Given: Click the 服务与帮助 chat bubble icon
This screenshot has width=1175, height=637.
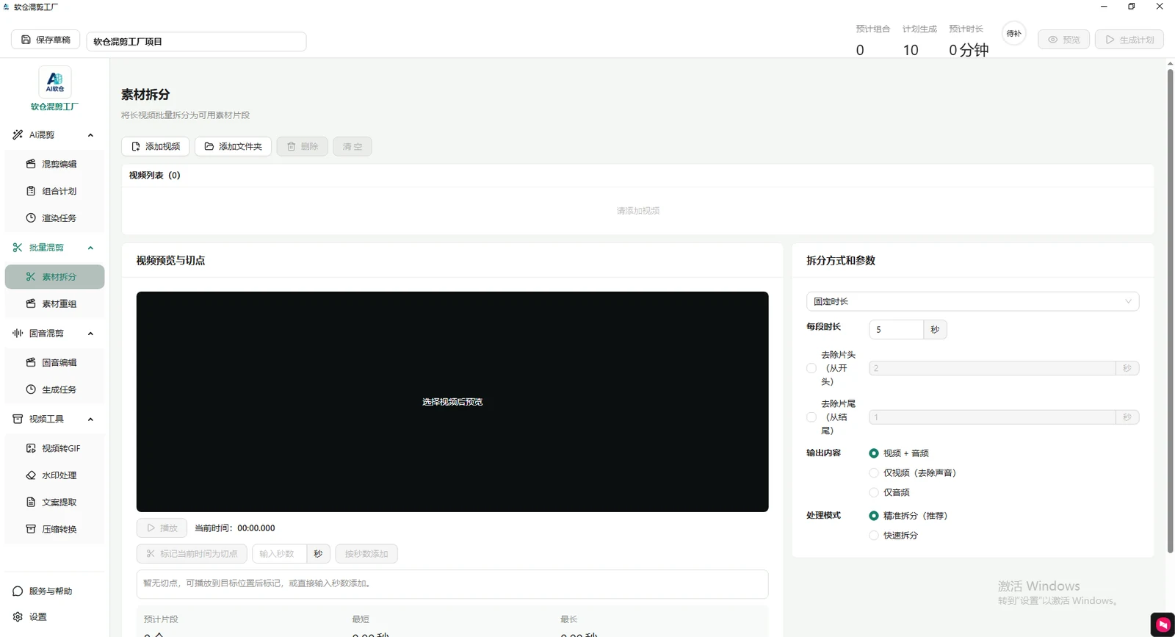Looking at the screenshot, I should click(18, 591).
